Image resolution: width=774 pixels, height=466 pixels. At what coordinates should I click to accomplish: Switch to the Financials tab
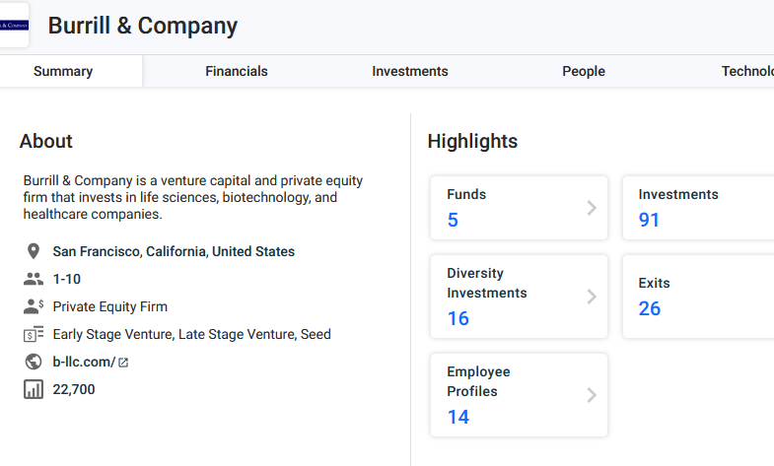pyautogui.click(x=237, y=71)
